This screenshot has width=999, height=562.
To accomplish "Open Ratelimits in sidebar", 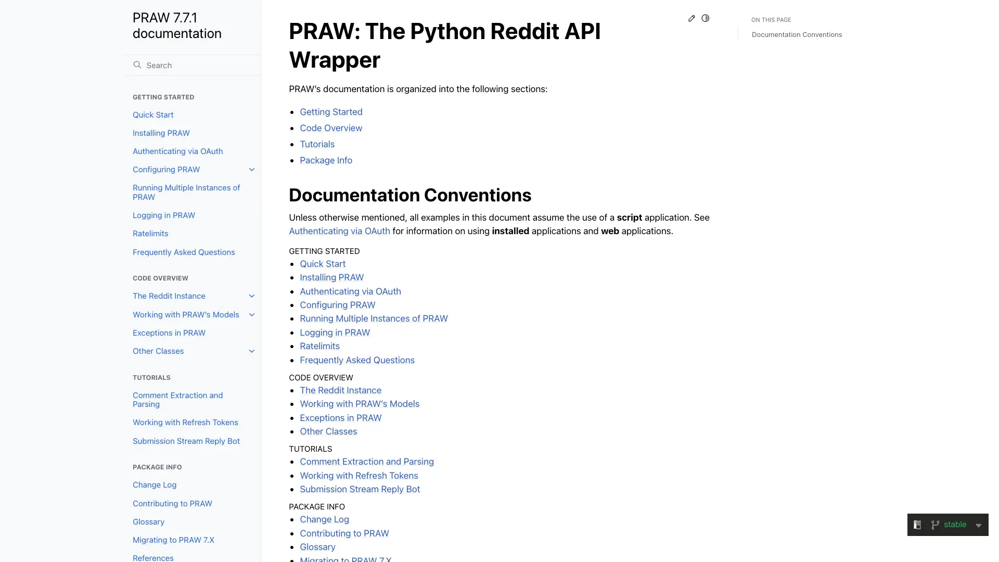I will pyautogui.click(x=150, y=234).
